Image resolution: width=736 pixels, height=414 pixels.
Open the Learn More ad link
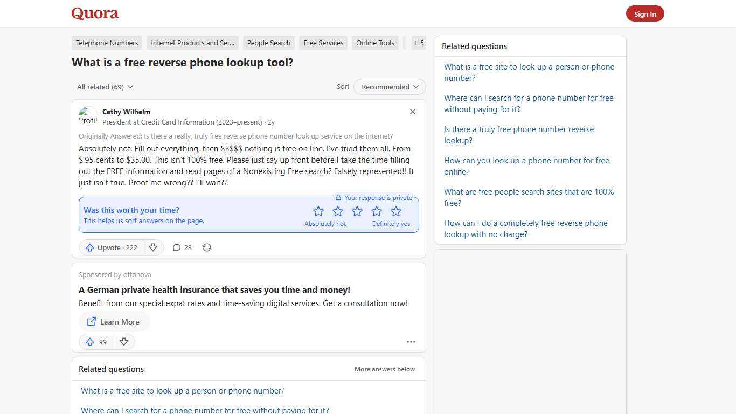(114, 322)
